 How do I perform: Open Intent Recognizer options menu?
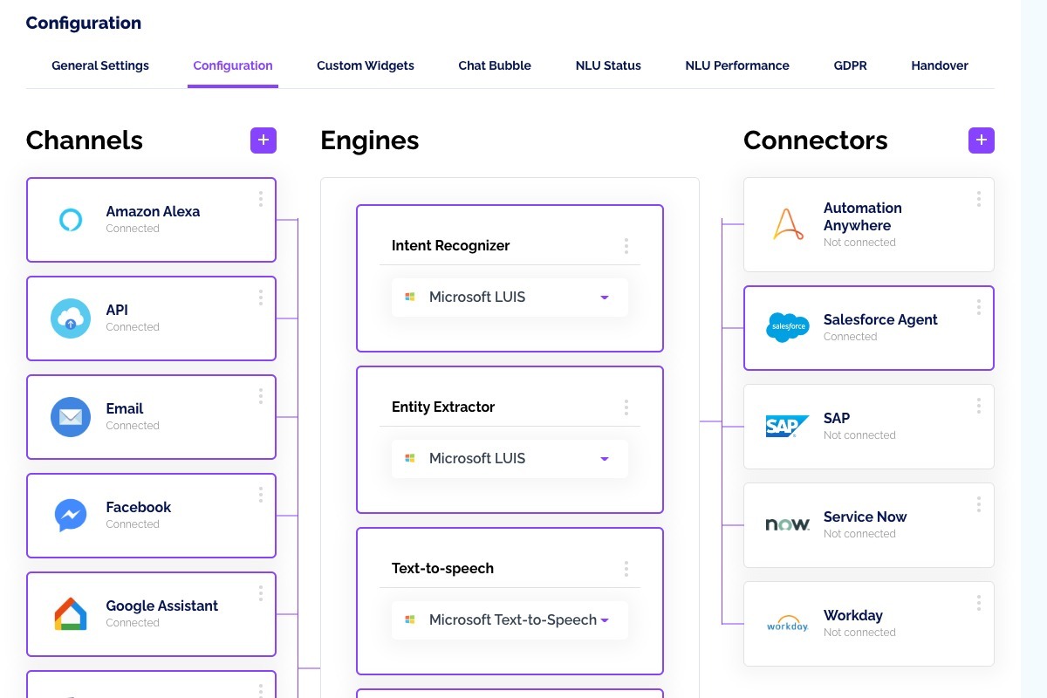(x=626, y=246)
